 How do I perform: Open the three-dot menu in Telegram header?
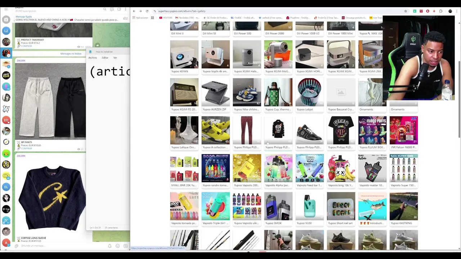[x=125, y=9]
